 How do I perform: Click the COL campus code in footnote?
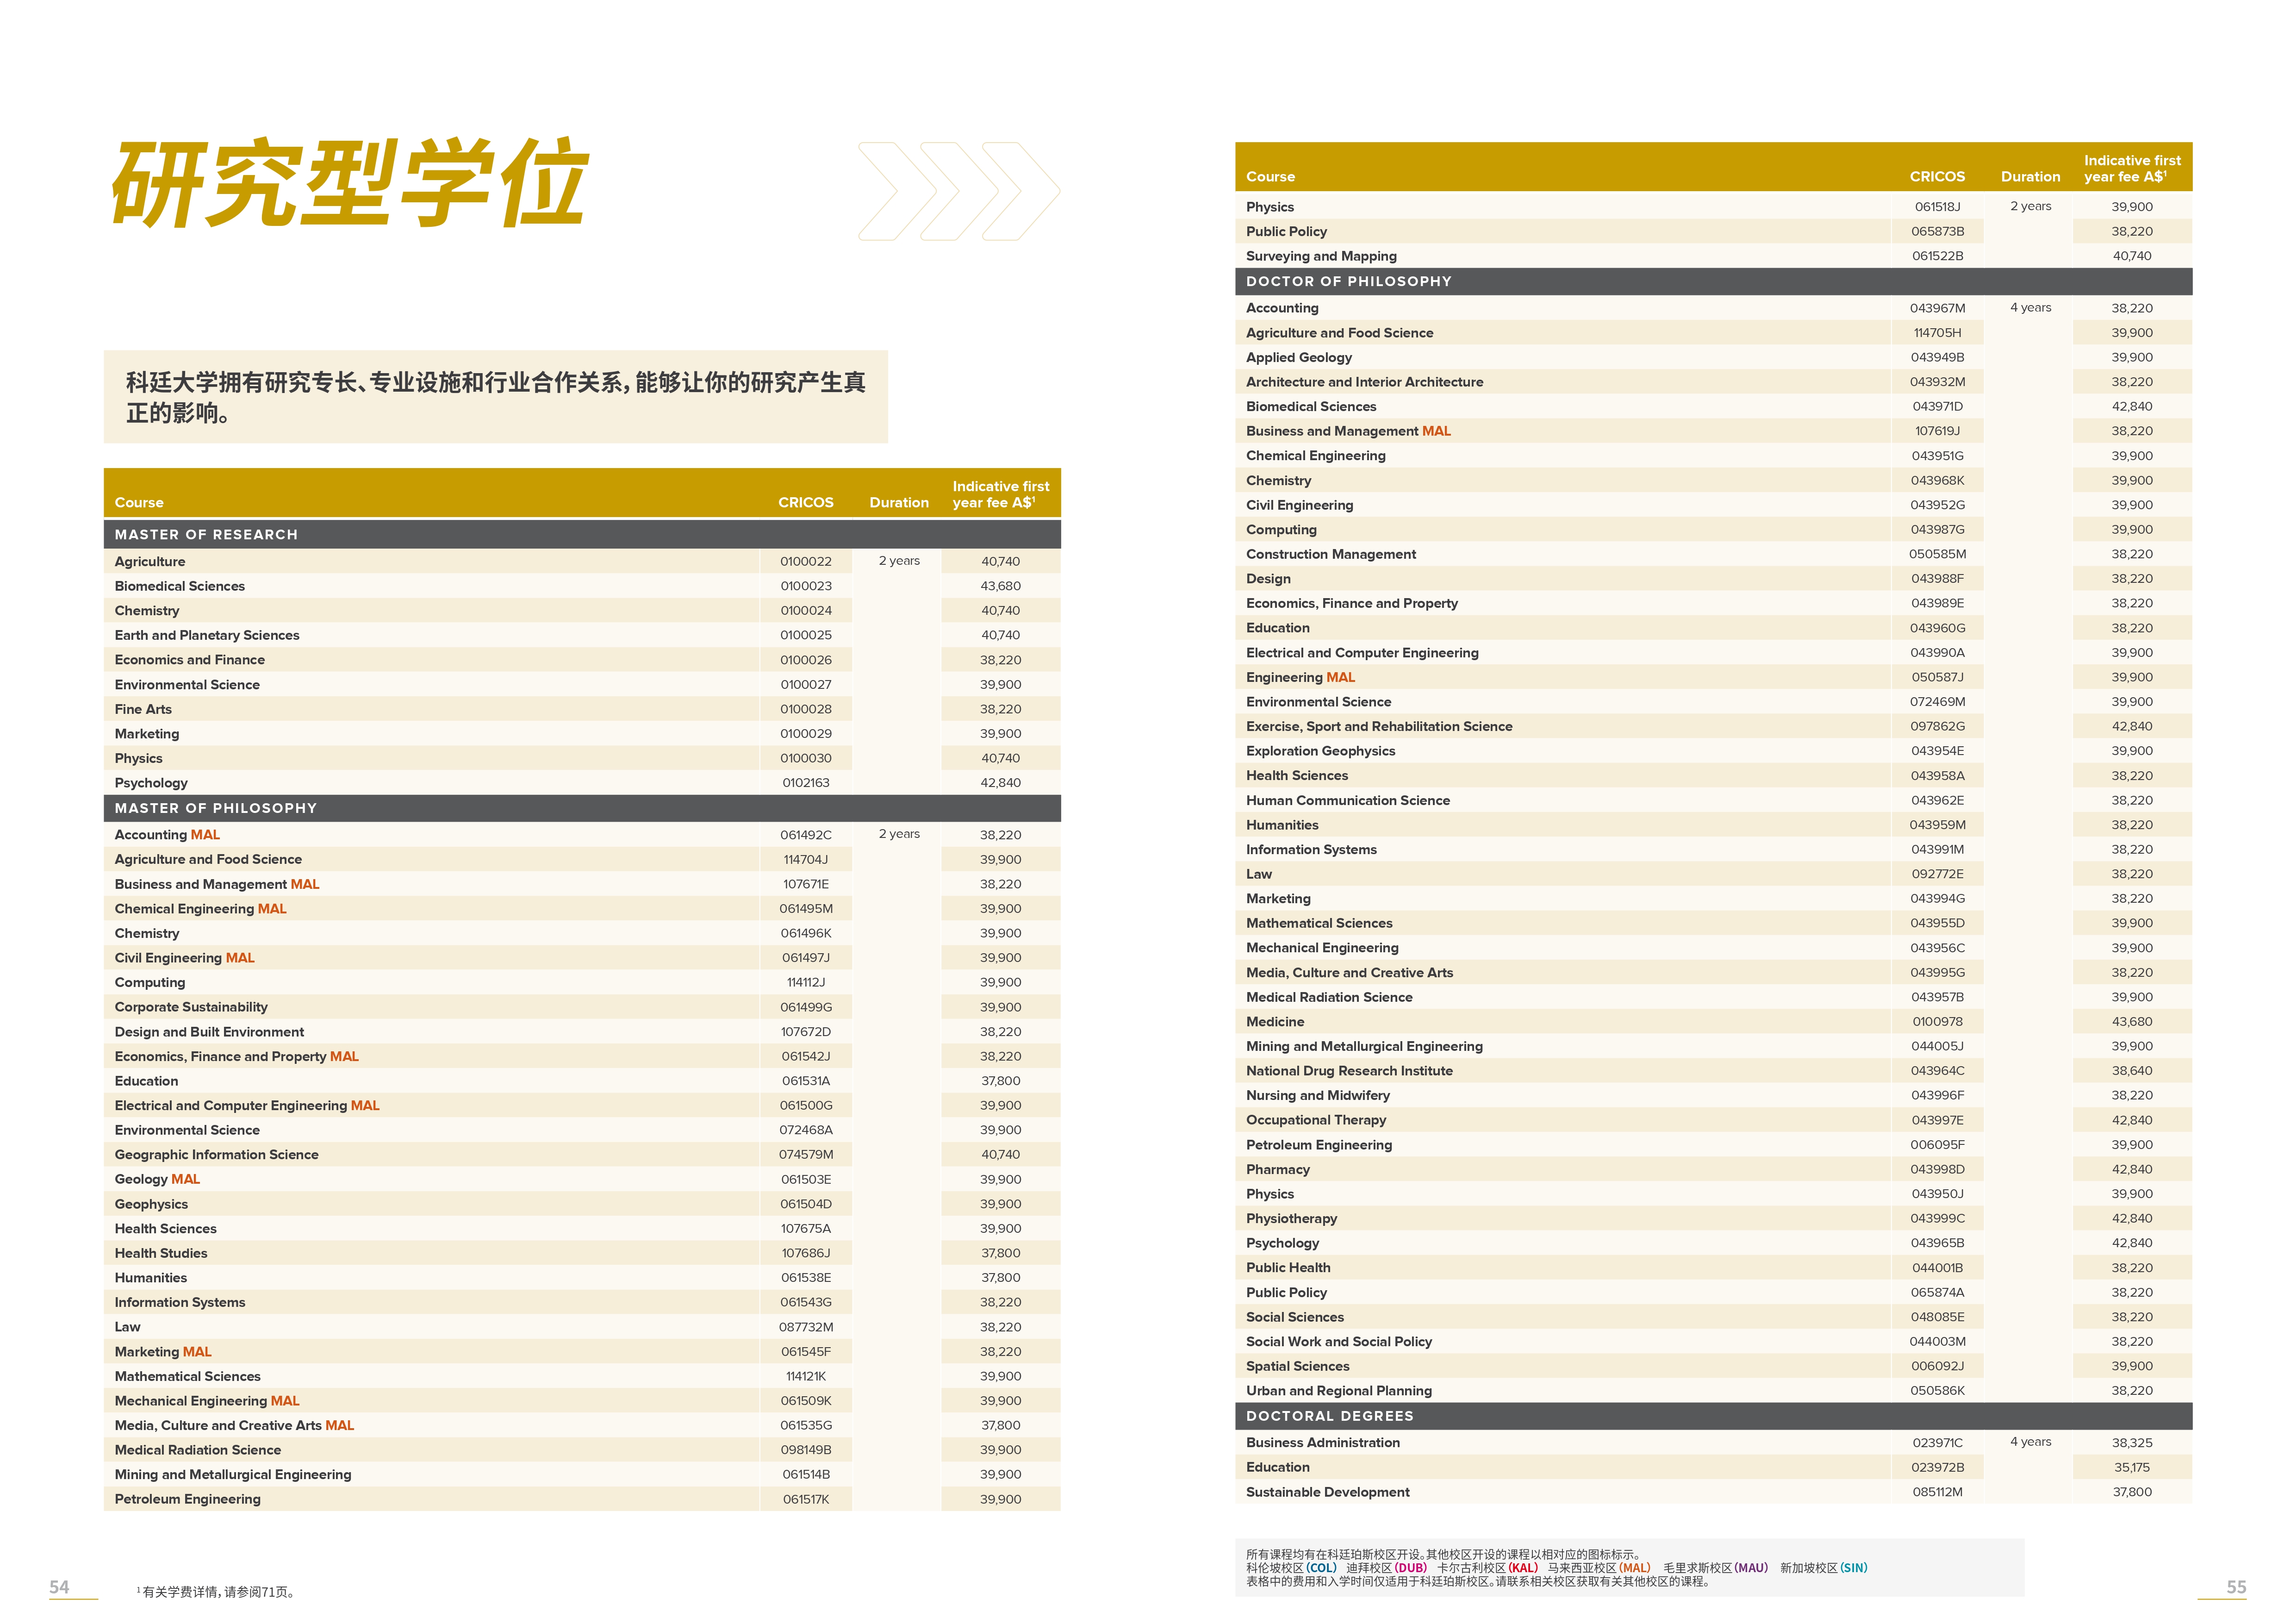pos(1321,1568)
